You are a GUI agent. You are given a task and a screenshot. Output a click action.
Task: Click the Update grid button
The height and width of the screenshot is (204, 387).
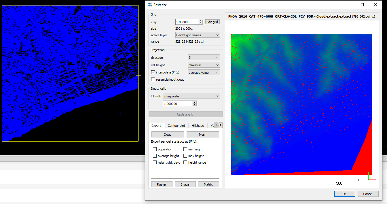tap(185, 114)
